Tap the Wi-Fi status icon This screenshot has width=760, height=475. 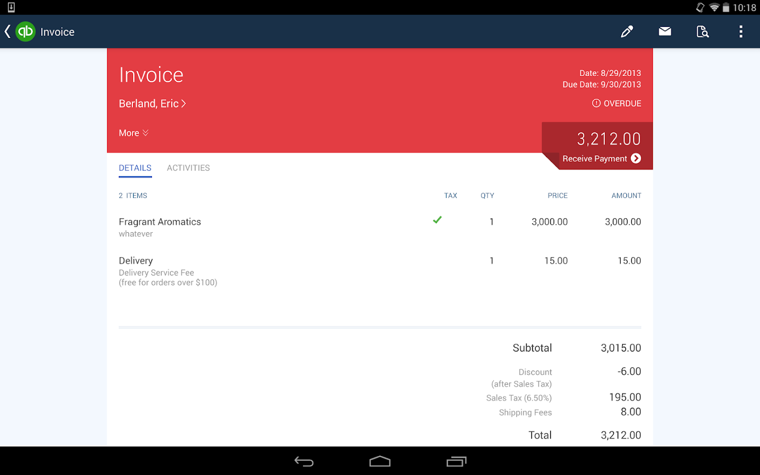[714, 7]
